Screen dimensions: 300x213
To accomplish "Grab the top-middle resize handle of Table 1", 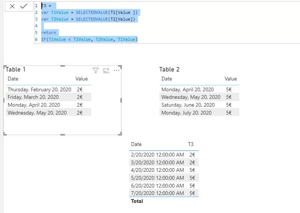I will coord(63,66).
